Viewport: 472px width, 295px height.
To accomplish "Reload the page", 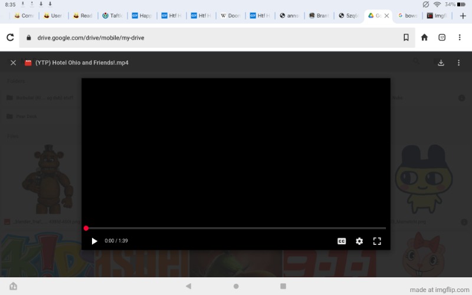I will tap(10, 38).
